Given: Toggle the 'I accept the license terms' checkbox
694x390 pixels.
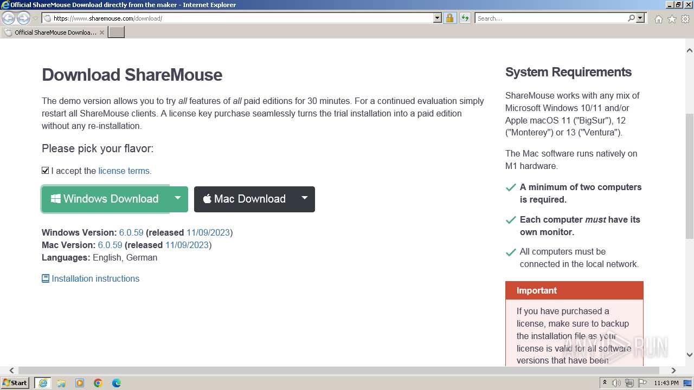Looking at the screenshot, I should coord(46,171).
